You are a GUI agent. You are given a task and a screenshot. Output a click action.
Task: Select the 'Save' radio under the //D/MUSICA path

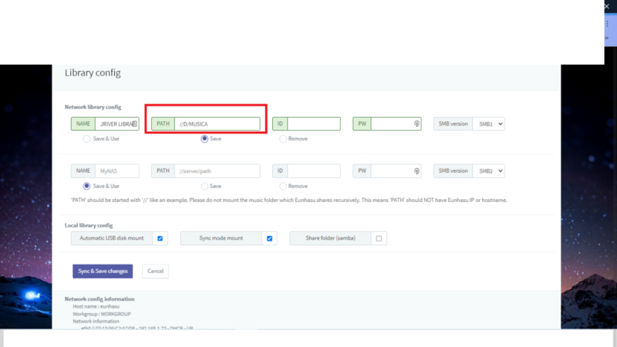[204, 139]
